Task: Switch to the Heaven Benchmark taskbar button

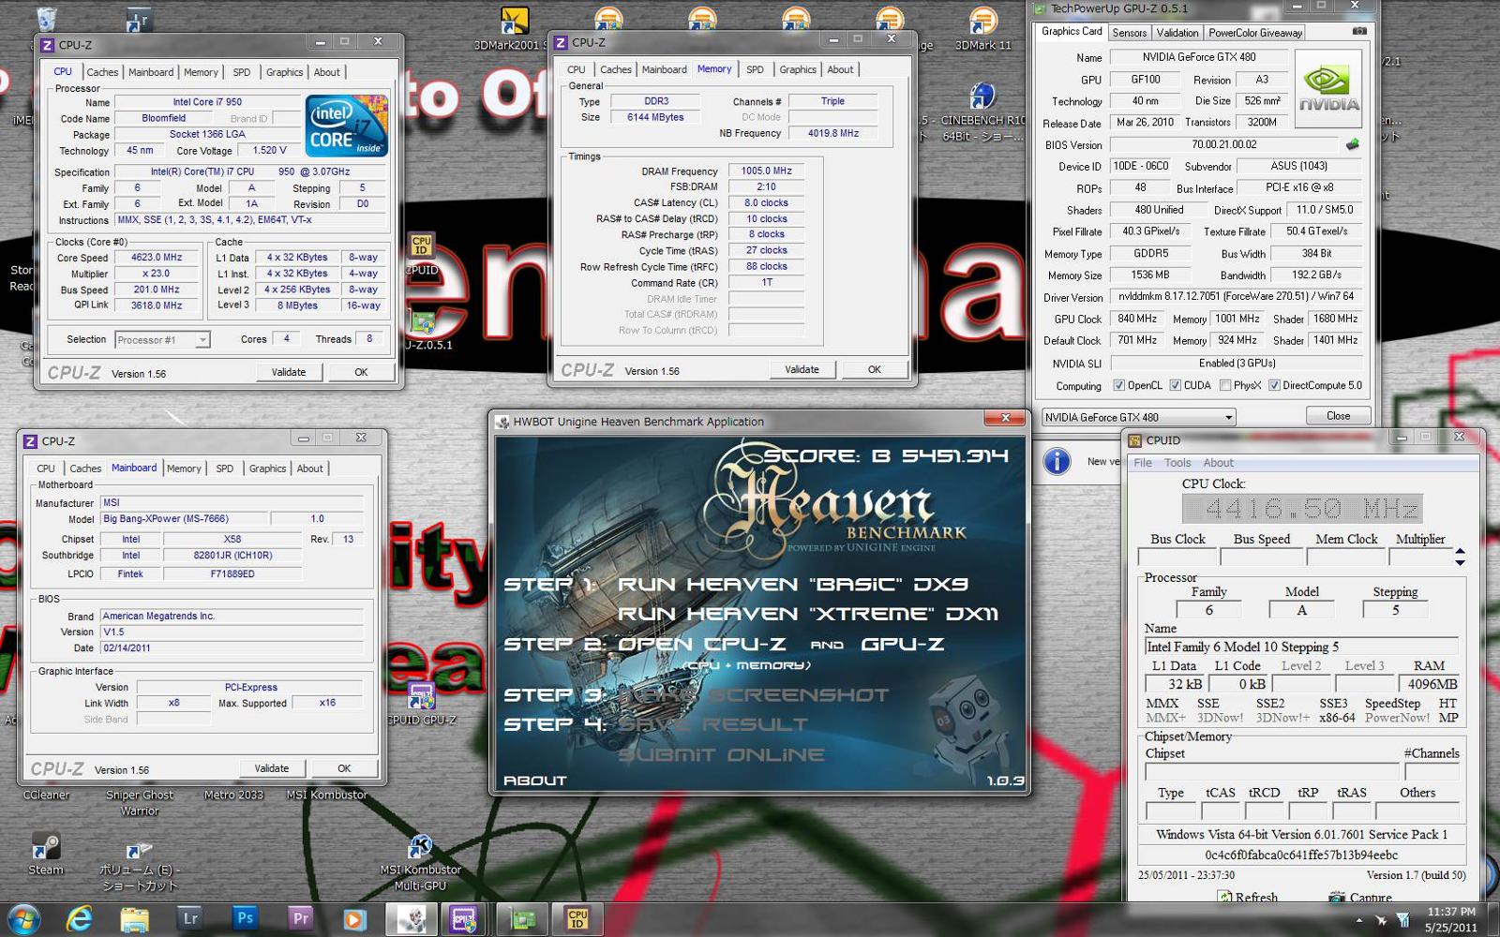Action: pyautogui.click(x=411, y=919)
